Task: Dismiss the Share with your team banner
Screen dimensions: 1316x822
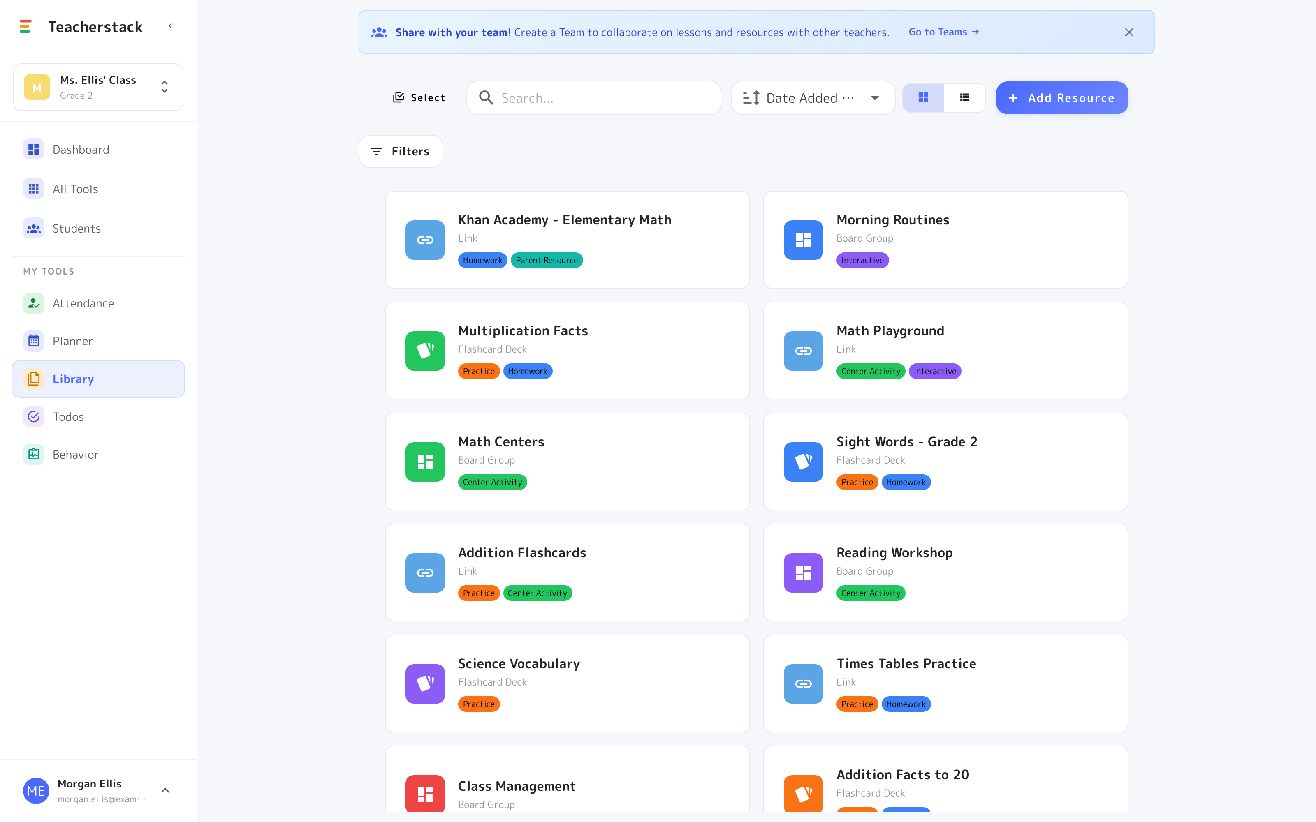Action: 1129,32
